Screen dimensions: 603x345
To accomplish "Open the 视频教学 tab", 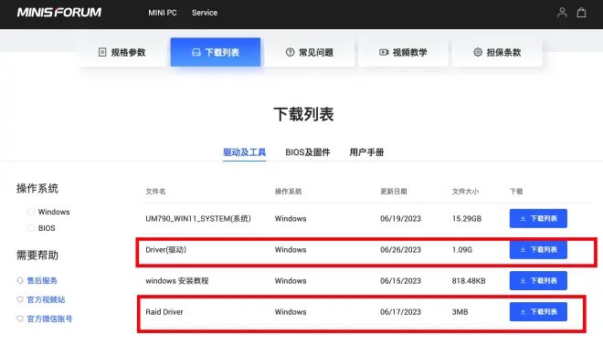I will 403,52.
